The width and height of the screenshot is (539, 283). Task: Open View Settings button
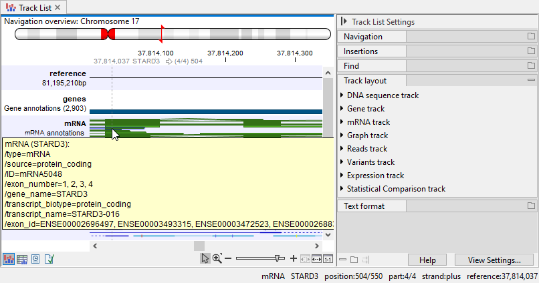click(494, 260)
